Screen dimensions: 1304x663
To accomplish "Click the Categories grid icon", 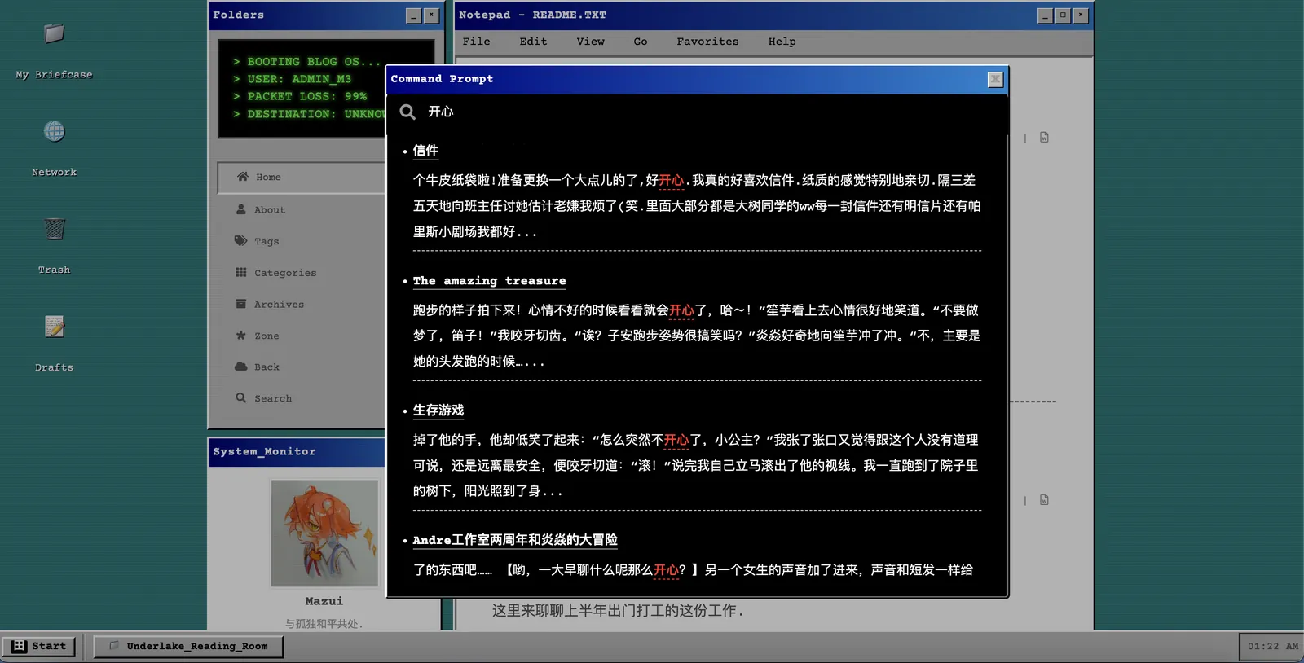I will click(x=241, y=272).
